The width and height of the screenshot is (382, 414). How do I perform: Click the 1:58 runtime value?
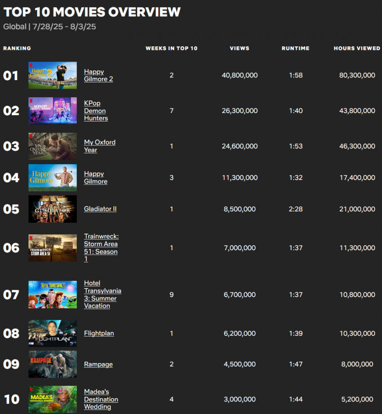point(296,75)
